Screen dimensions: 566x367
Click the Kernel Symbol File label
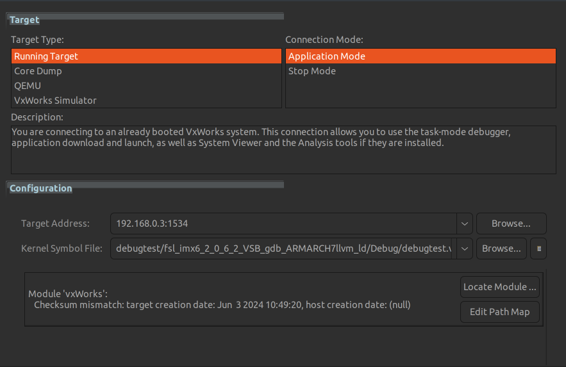[62, 249]
